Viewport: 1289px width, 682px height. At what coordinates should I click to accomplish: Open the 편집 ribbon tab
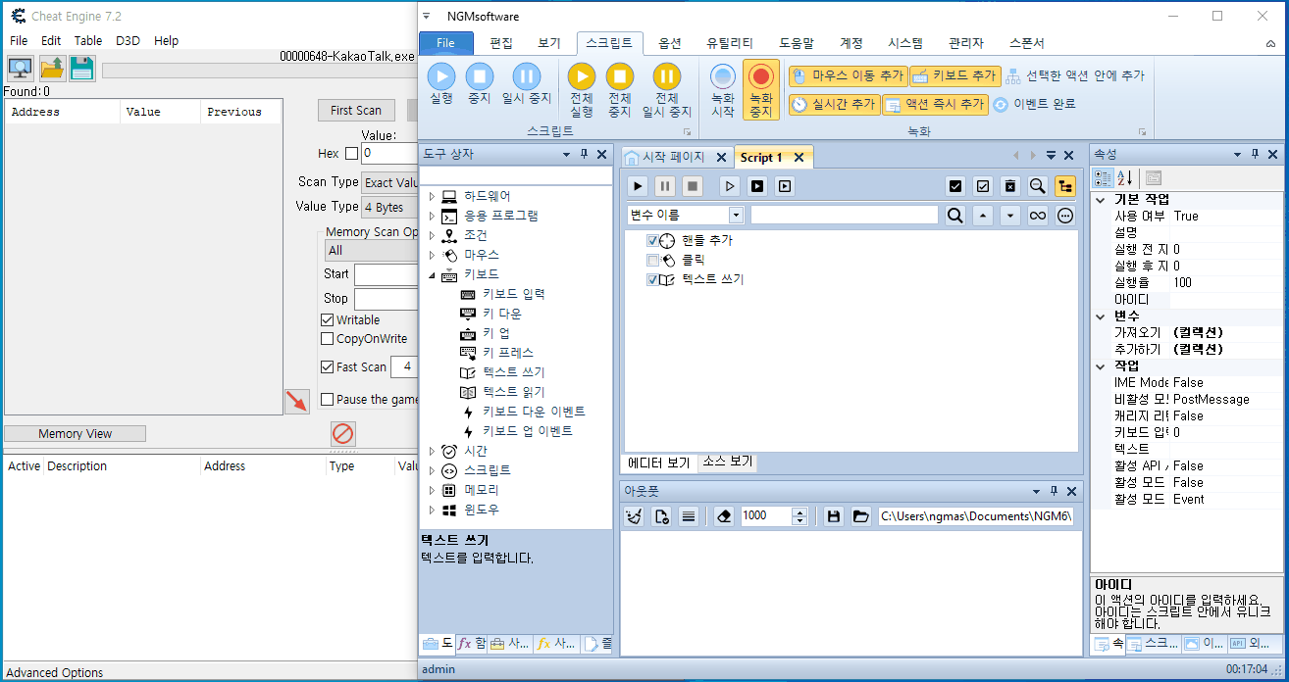tap(501, 43)
